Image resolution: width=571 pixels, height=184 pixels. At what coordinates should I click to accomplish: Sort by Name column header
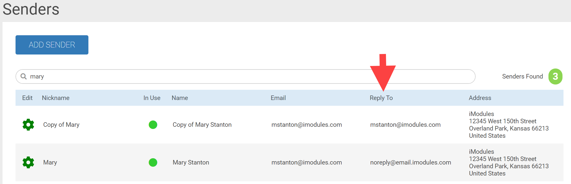click(x=180, y=98)
